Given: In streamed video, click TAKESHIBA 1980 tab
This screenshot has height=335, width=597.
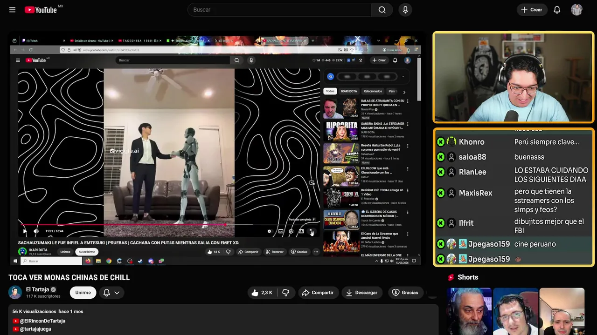Looking at the screenshot, I should pyautogui.click(x=139, y=41).
